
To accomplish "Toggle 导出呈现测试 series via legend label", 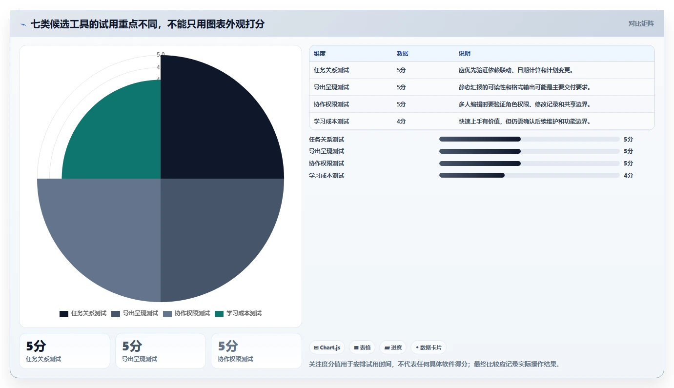I will coord(141,313).
